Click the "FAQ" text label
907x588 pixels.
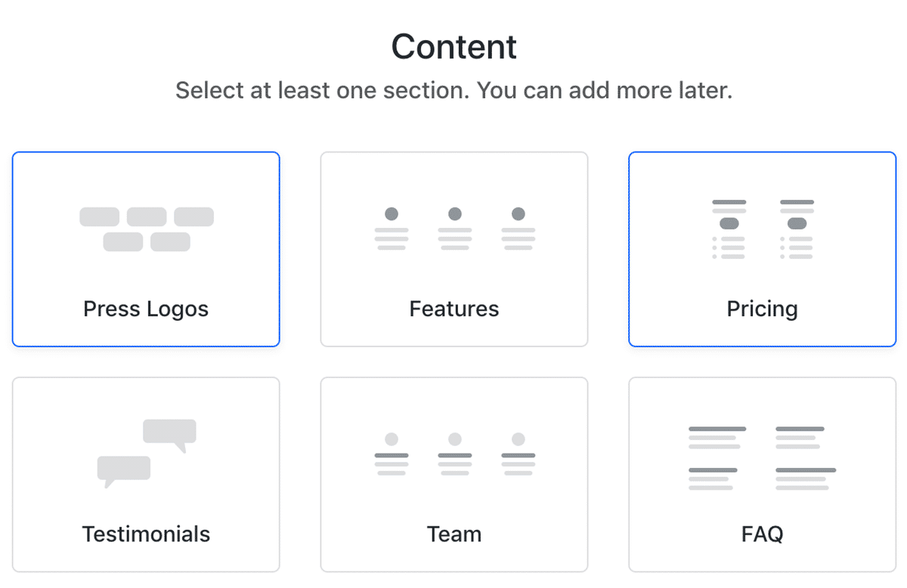[762, 534]
